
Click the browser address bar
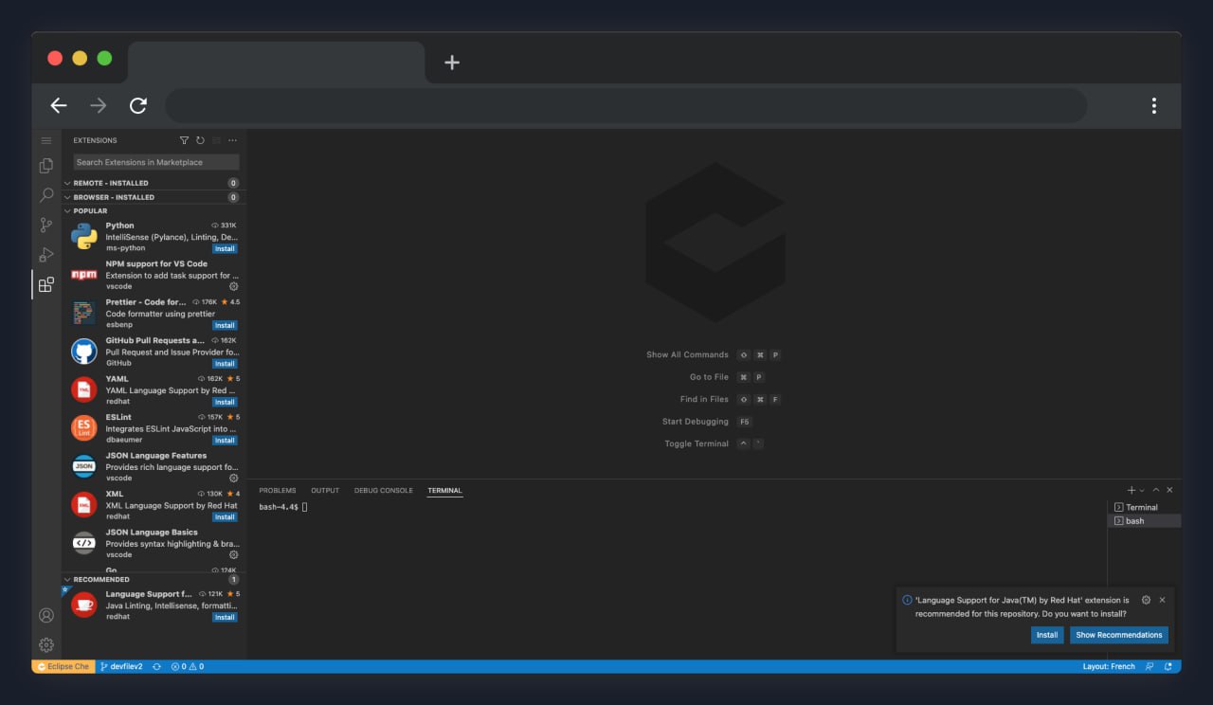(626, 105)
